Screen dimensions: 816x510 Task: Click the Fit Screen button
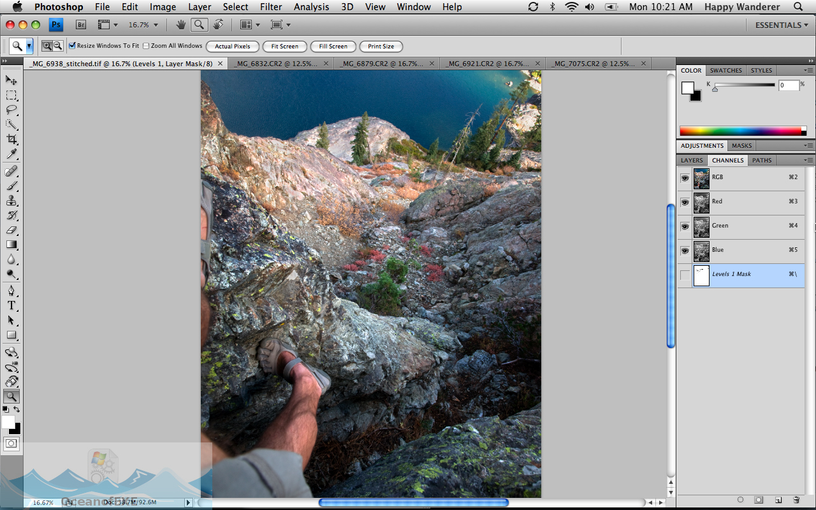pyautogui.click(x=284, y=46)
